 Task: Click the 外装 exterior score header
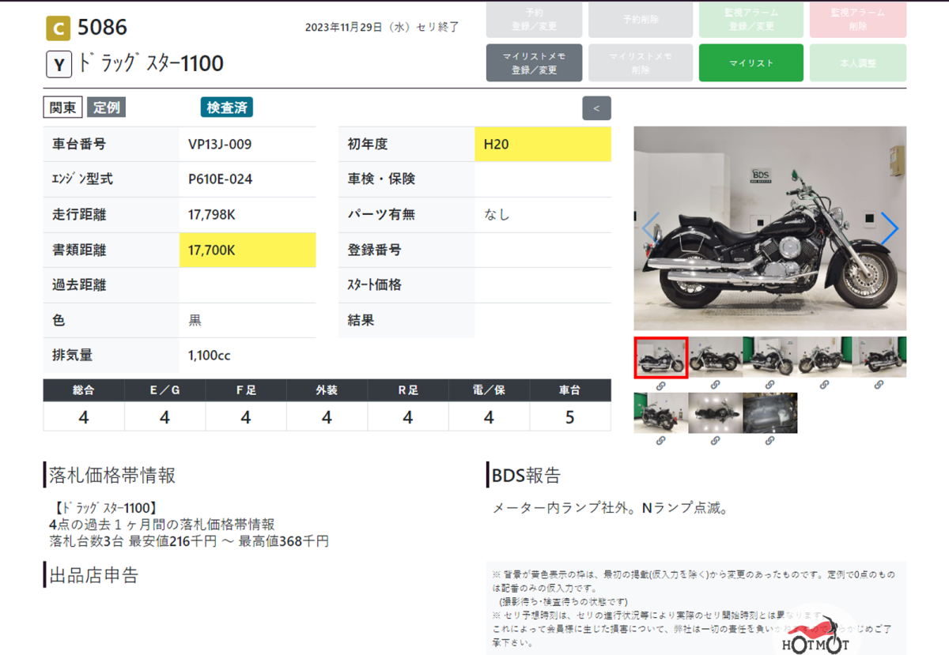click(x=327, y=390)
